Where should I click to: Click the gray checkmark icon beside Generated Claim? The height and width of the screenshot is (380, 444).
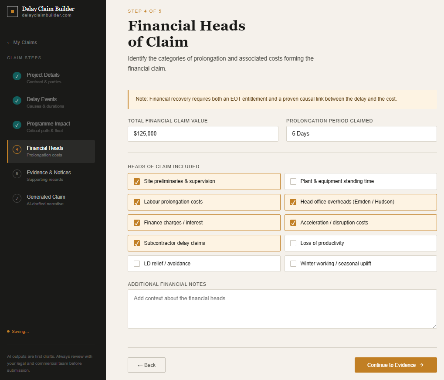tap(17, 198)
